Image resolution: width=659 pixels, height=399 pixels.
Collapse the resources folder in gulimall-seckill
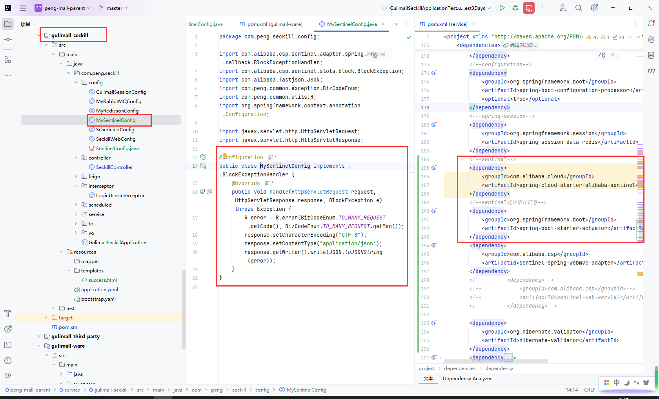click(x=61, y=252)
